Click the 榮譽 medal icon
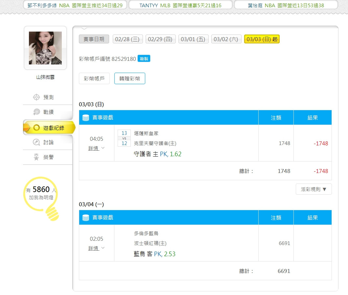This screenshot has width=348, height=295. (36, 157)
